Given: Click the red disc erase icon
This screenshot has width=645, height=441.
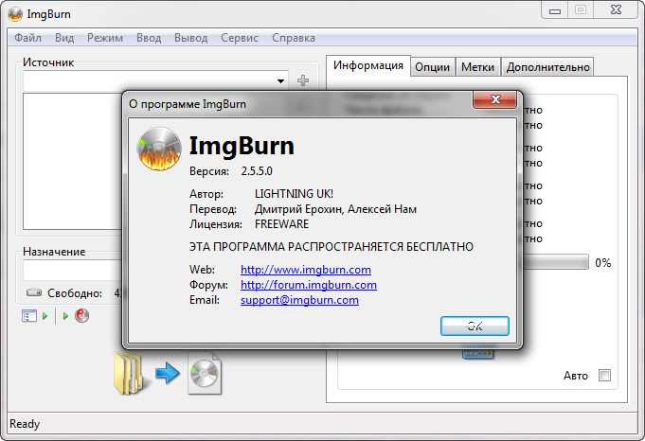Looking at the screenshot, I should (81, 316).
